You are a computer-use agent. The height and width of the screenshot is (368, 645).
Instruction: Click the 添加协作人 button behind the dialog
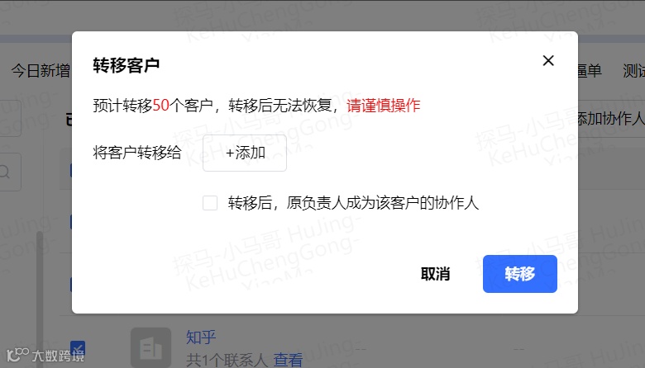[611, 119]
